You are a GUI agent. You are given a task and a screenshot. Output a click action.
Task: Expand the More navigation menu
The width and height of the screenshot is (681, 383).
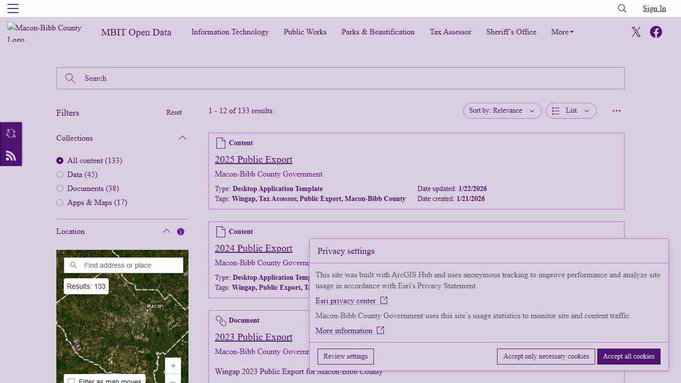tap(562, 32)
